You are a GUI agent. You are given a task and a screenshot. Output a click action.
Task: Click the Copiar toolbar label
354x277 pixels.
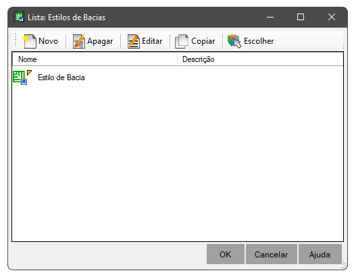(203, 41)
